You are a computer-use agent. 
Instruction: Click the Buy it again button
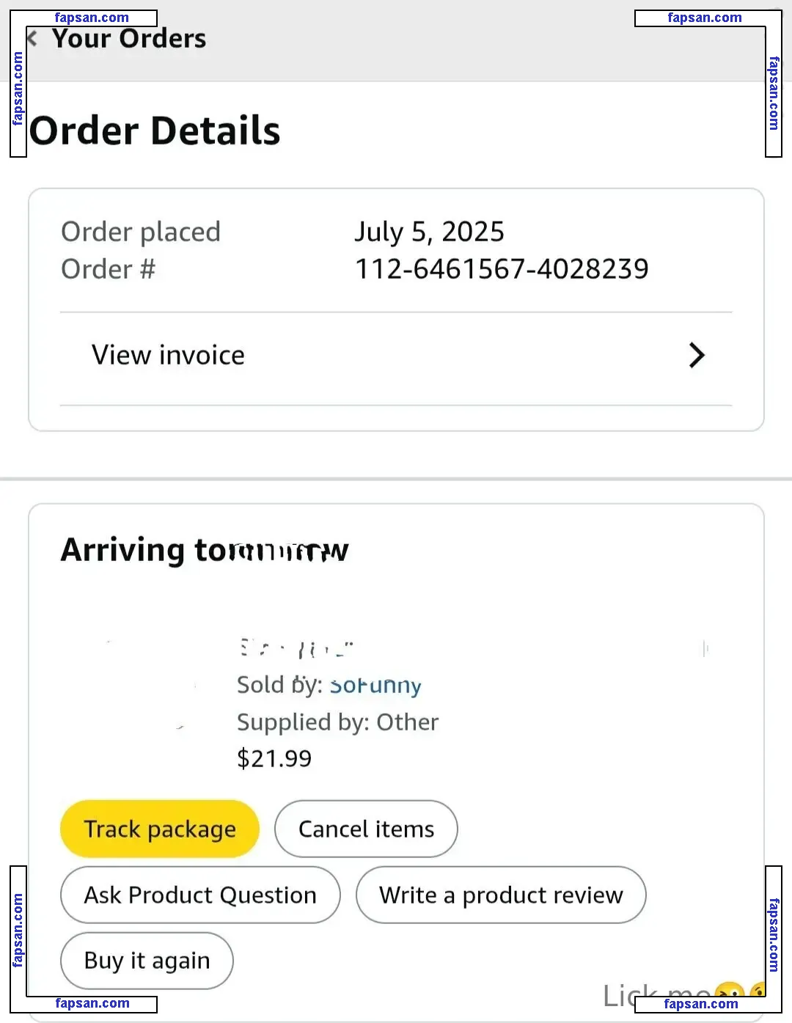147,961
